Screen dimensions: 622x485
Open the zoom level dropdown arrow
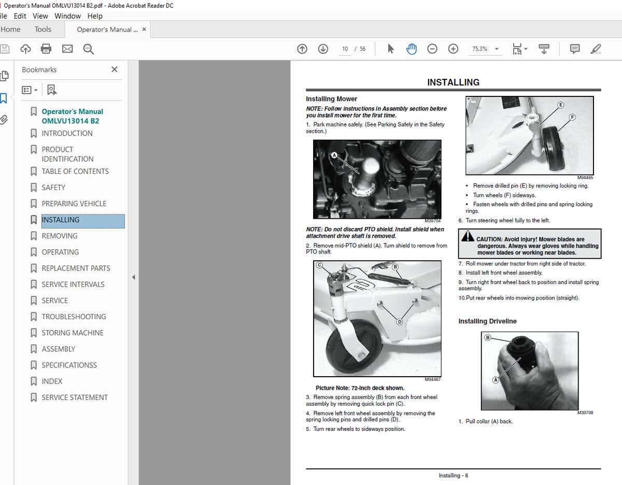click(x=497, y=49)
